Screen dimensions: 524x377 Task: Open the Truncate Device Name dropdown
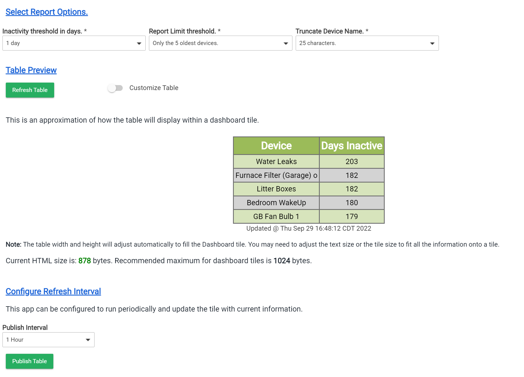click(x=367, y=43)
